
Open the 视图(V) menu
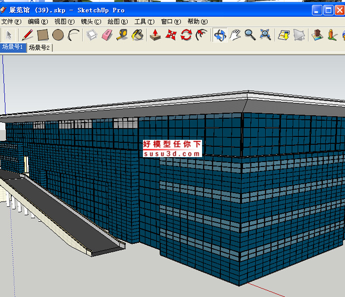[65, 22]
